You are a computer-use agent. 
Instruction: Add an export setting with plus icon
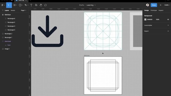(168, 31)
